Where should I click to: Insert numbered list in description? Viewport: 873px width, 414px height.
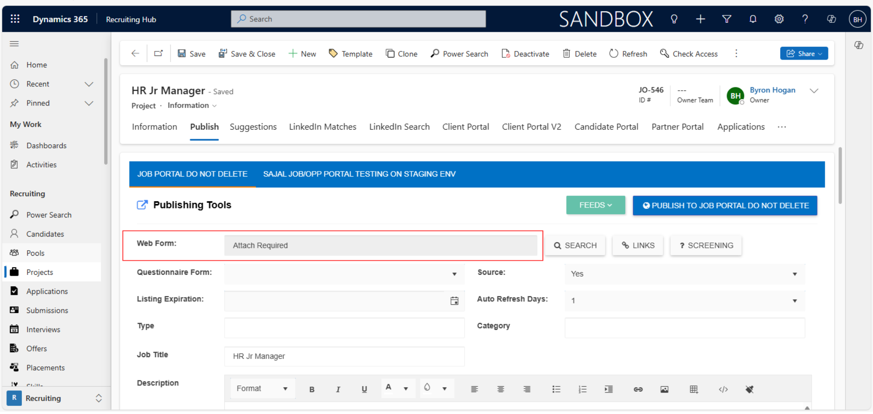point(582,389)
